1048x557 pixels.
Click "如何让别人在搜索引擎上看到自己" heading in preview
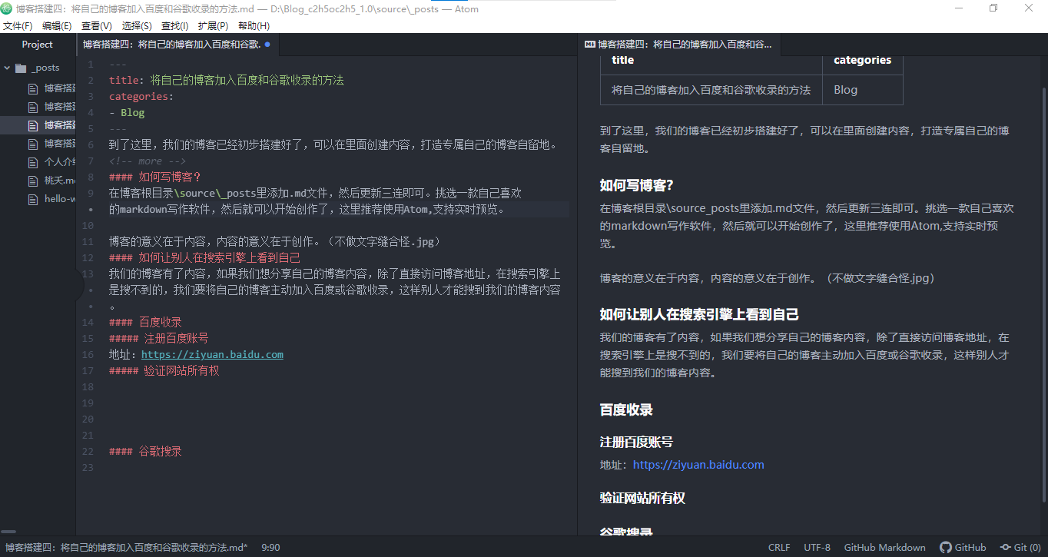(699, 315)
